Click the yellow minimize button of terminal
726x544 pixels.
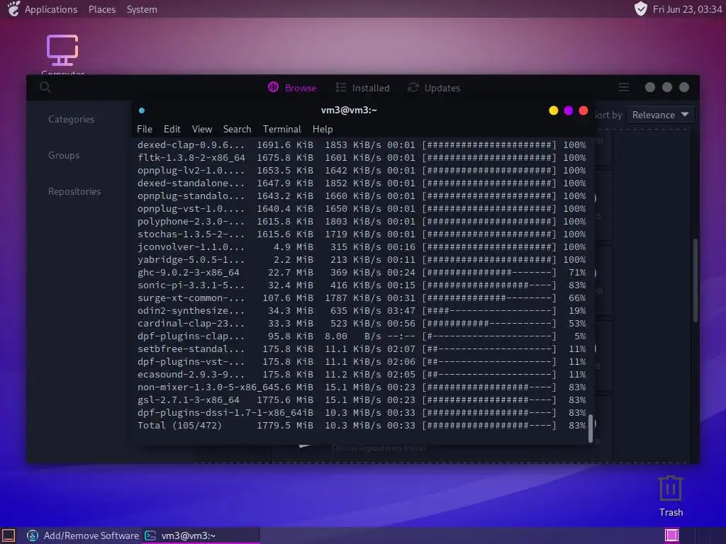(x=553, y=110)
